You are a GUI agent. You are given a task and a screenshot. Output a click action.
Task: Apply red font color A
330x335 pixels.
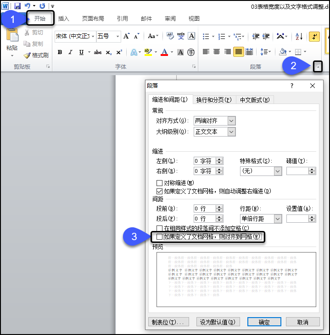(164, 52)
